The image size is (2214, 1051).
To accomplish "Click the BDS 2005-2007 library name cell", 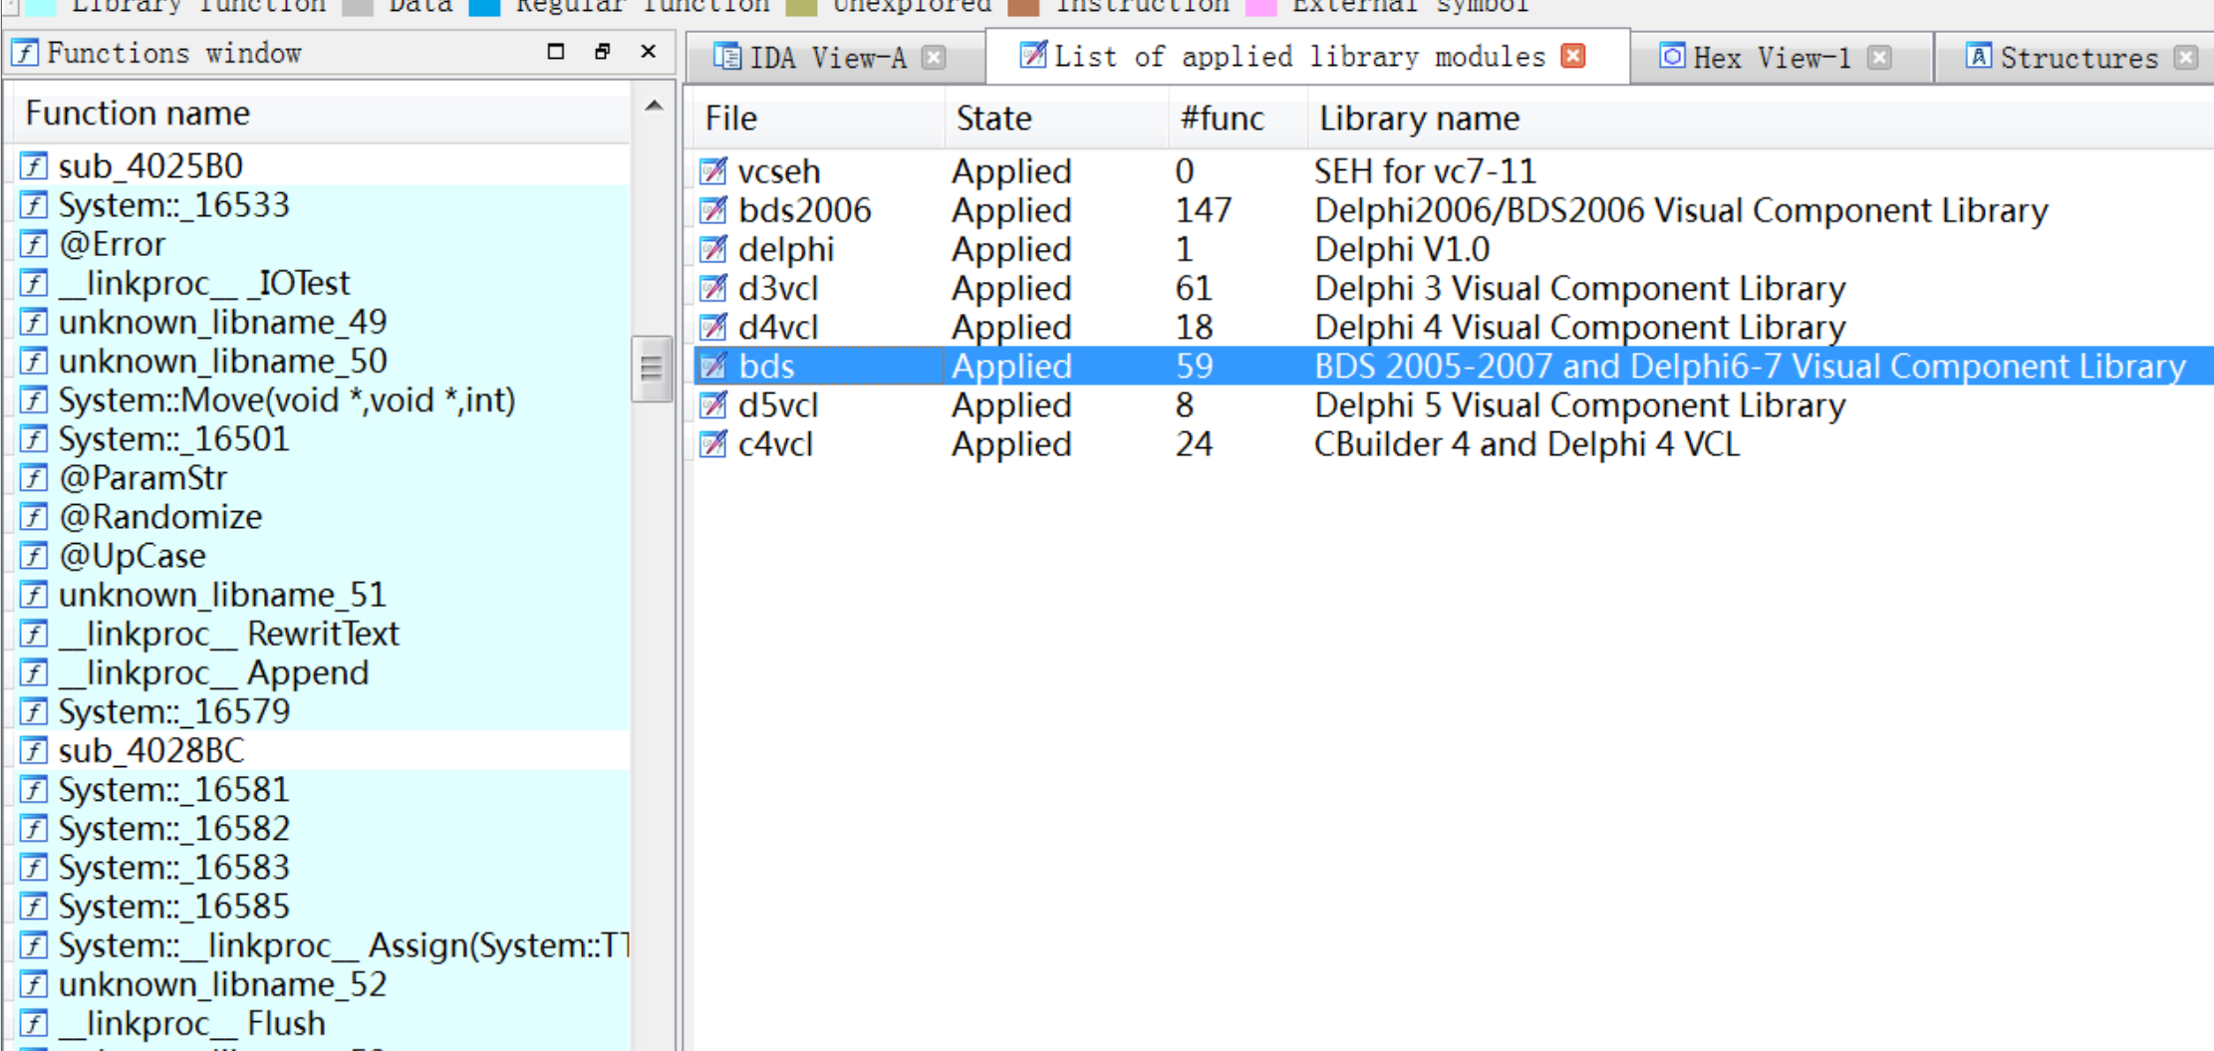I will tap(1750, 366).
